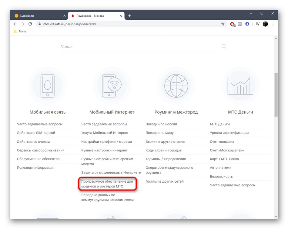Viewport: 288px width, 229px height.
Task: Open Уровни идентификации link
Action: pyautogui.click(x=229, y=133)
